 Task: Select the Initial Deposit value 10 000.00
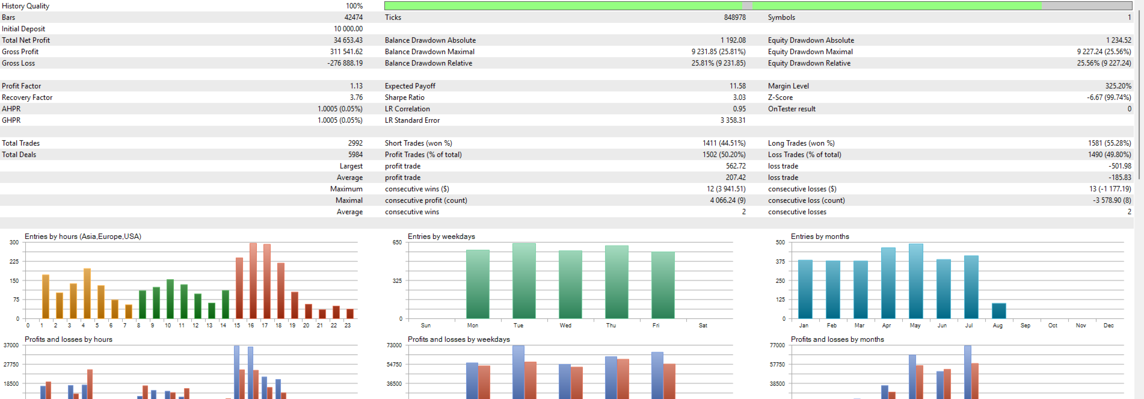[348, 29]
